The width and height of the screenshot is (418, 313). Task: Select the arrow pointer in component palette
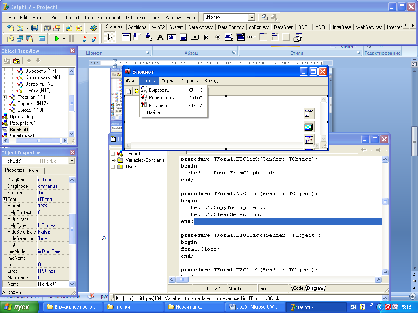click(110, 37)
